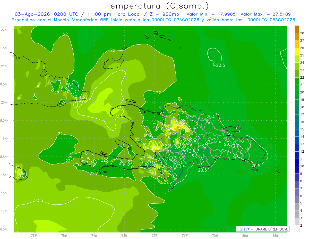Click the clipped "9.5N" latitude axis label
The width and height of the screenshot is (309, 239).
(4, 120)
